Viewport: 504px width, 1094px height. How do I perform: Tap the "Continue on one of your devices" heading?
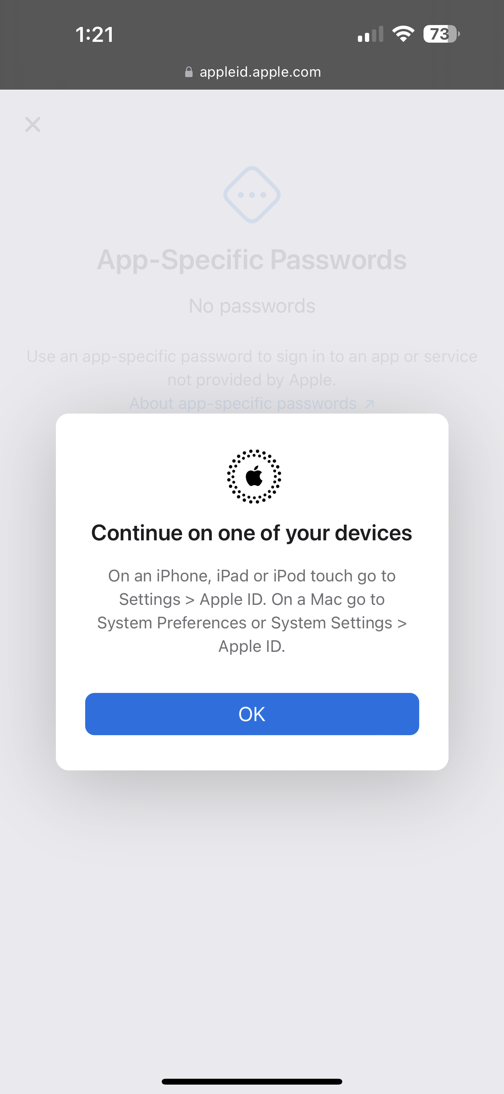point(252,533)
